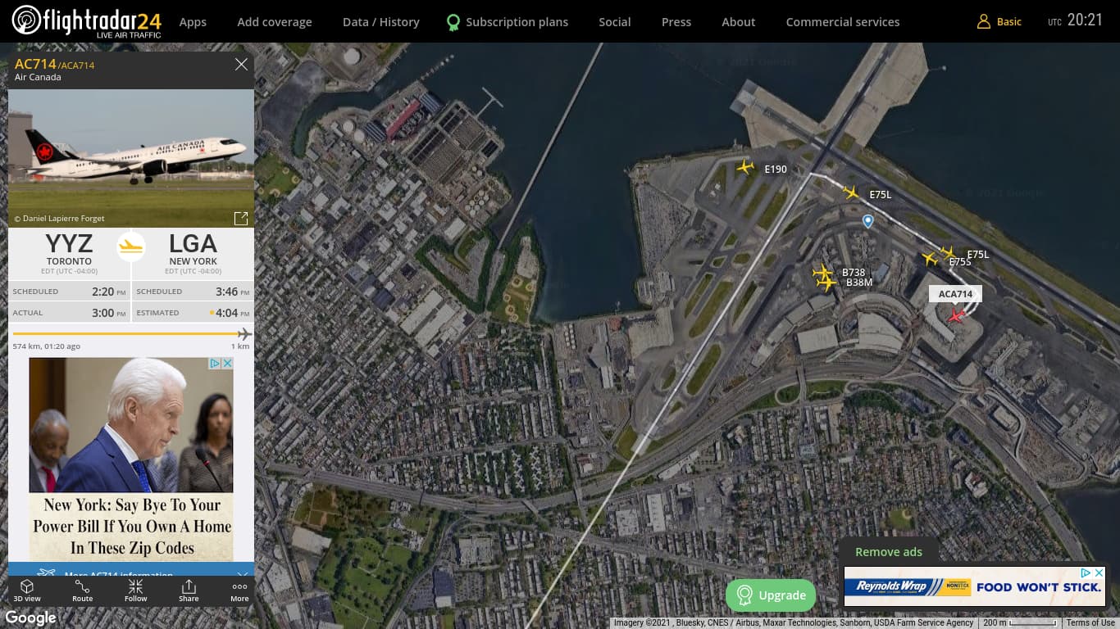The image size is (1120, 629).
Task: Select the E75S aircraft on the taxiway
Action: pyautogui.click(x=929, y=259)
